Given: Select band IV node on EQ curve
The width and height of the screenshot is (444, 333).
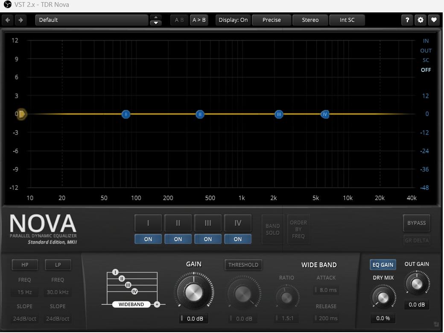Looking at the screenshot, I should (x=325, y=114).
